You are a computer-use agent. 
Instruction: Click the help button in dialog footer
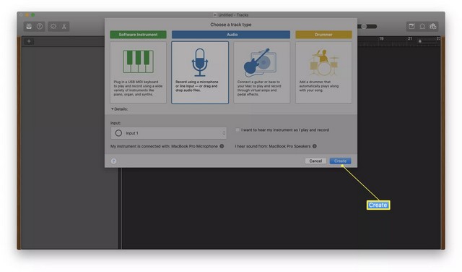tap(113, 161)
